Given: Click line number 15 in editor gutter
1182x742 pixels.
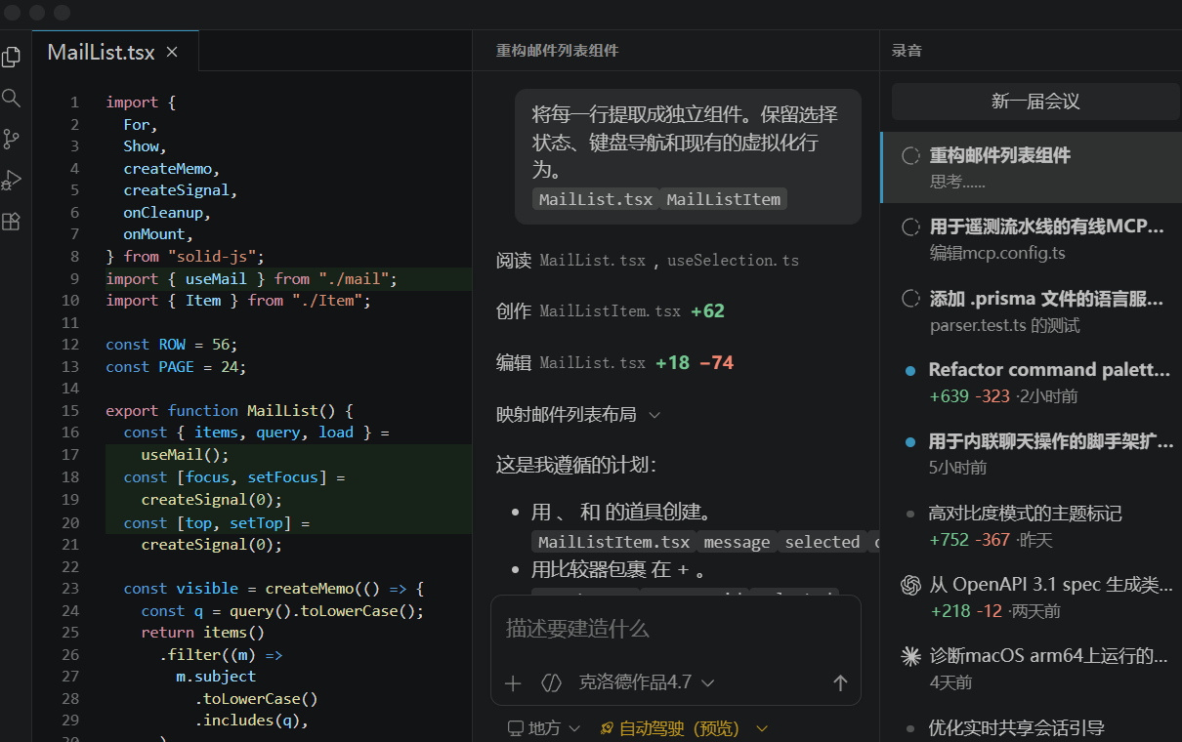Looking at the screenshot, I should click(x=70, y=411).
